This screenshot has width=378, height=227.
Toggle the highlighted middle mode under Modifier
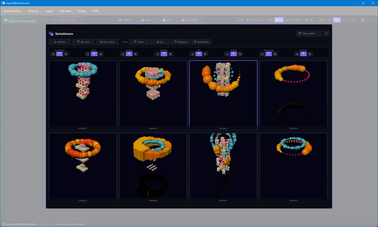tap(164, 54)
